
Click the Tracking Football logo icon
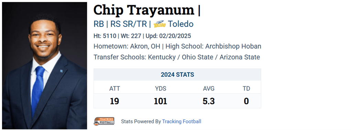104,121
